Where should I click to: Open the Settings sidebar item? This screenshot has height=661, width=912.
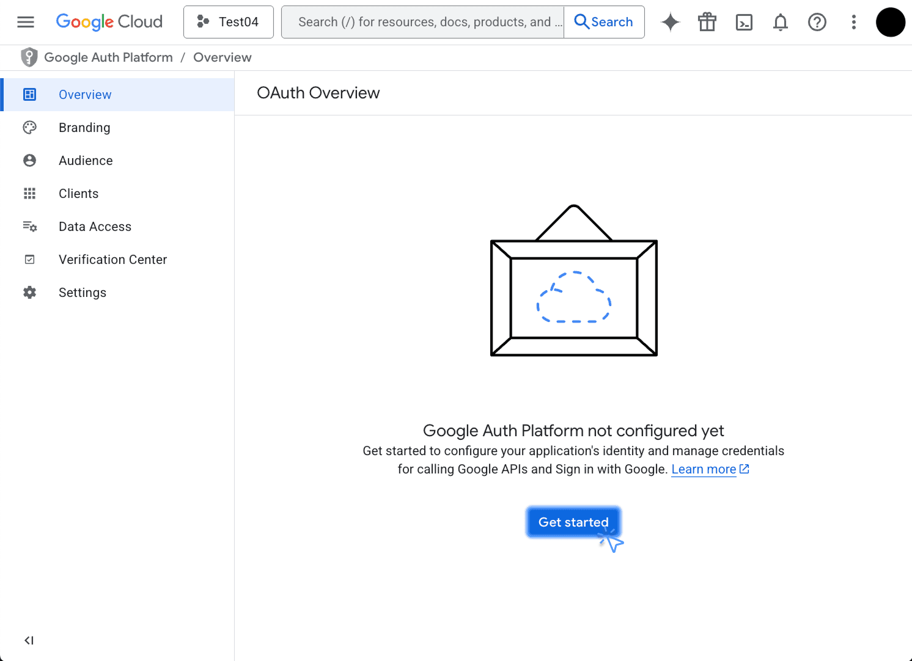click(x=117, y=293)
